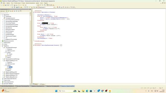Open the Сервис menu
This screenshot has width=166, height=93.
(37, 3)
